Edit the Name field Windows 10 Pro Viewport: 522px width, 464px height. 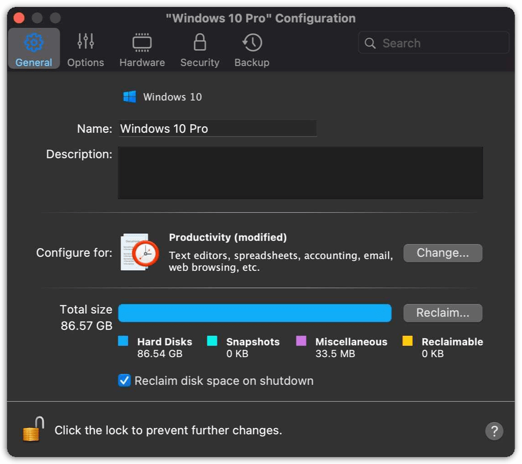tap(217, 129)
